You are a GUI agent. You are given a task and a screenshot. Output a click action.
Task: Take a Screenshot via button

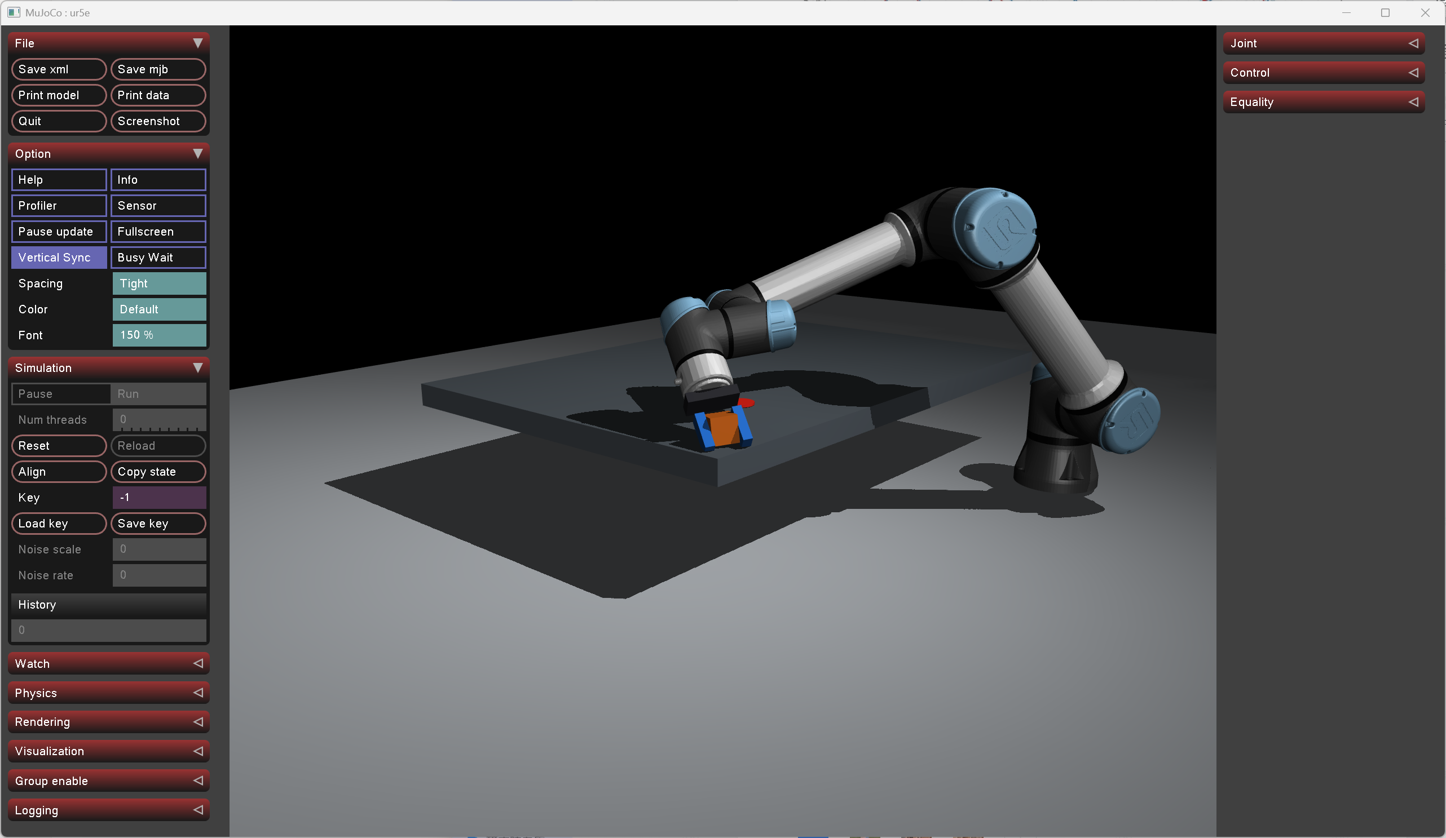[x=158, y=121]
